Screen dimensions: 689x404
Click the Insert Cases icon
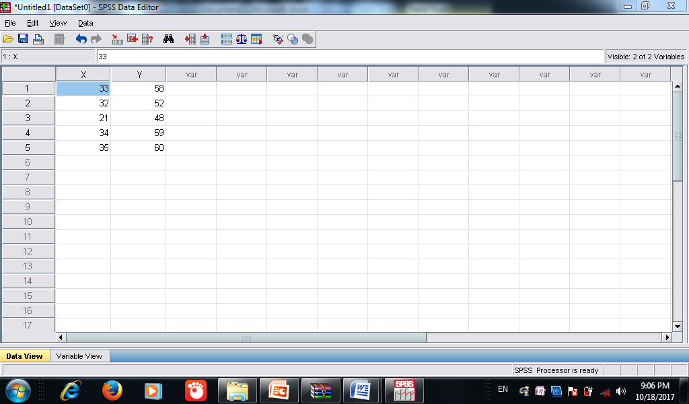click(190, 39)
